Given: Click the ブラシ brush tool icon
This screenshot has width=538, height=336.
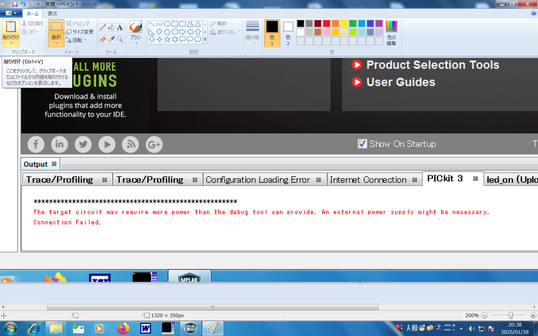Looking at the screenshot, I should (135, 27).
